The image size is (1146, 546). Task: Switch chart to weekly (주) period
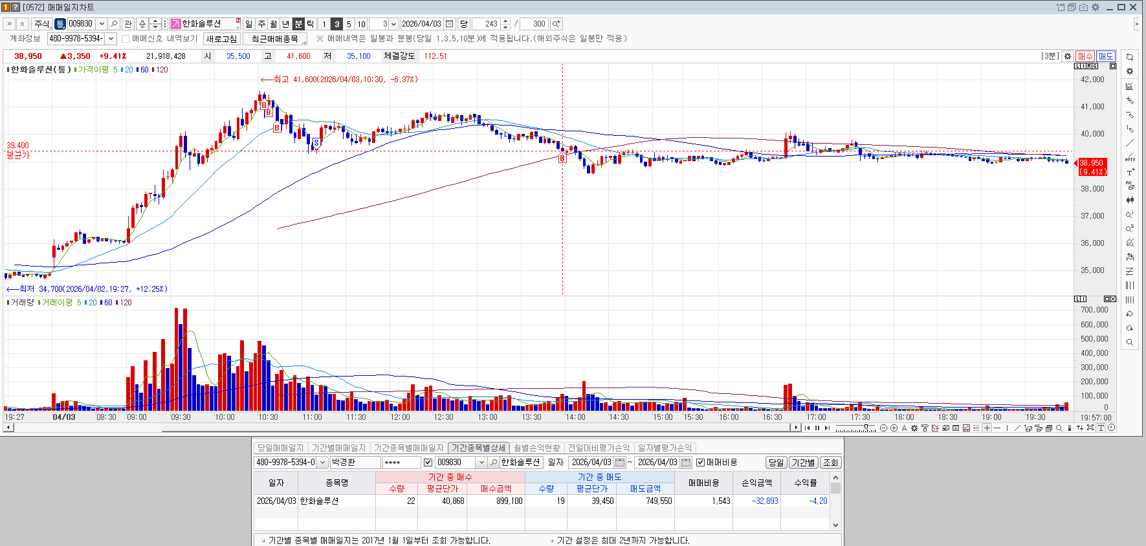coord(261,24)
